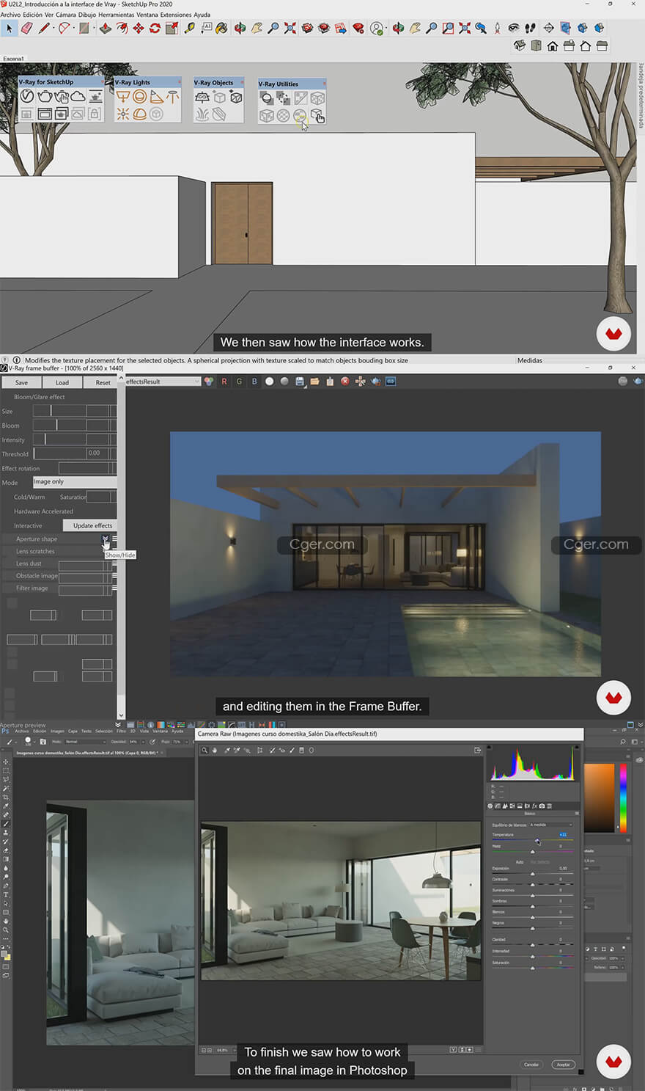Viewport: 645px width, 1091px height.
Task: Open the Extensiones menu in SketchUp
Action: pyautogui.click(x=175, y=15)
